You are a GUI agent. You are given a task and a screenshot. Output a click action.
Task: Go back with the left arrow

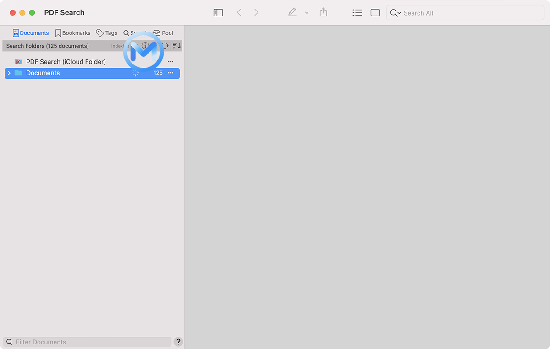pyautogui.click(x=239, y=13)
